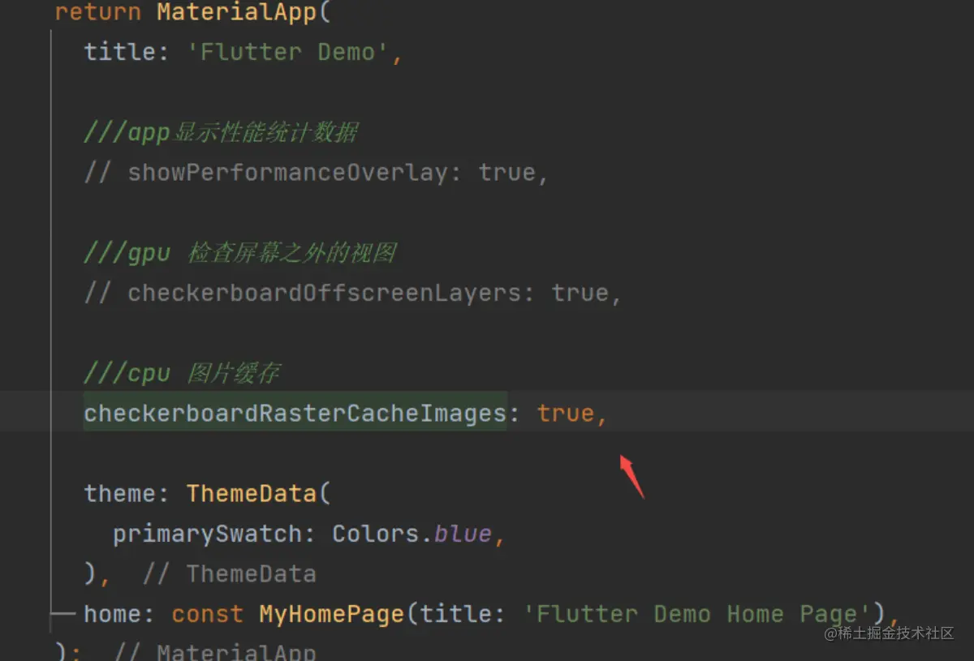Click the highlighted checkerboardRasterCacheImages property
This screenshot has height=661, width=974.
[x=295, y=413]
